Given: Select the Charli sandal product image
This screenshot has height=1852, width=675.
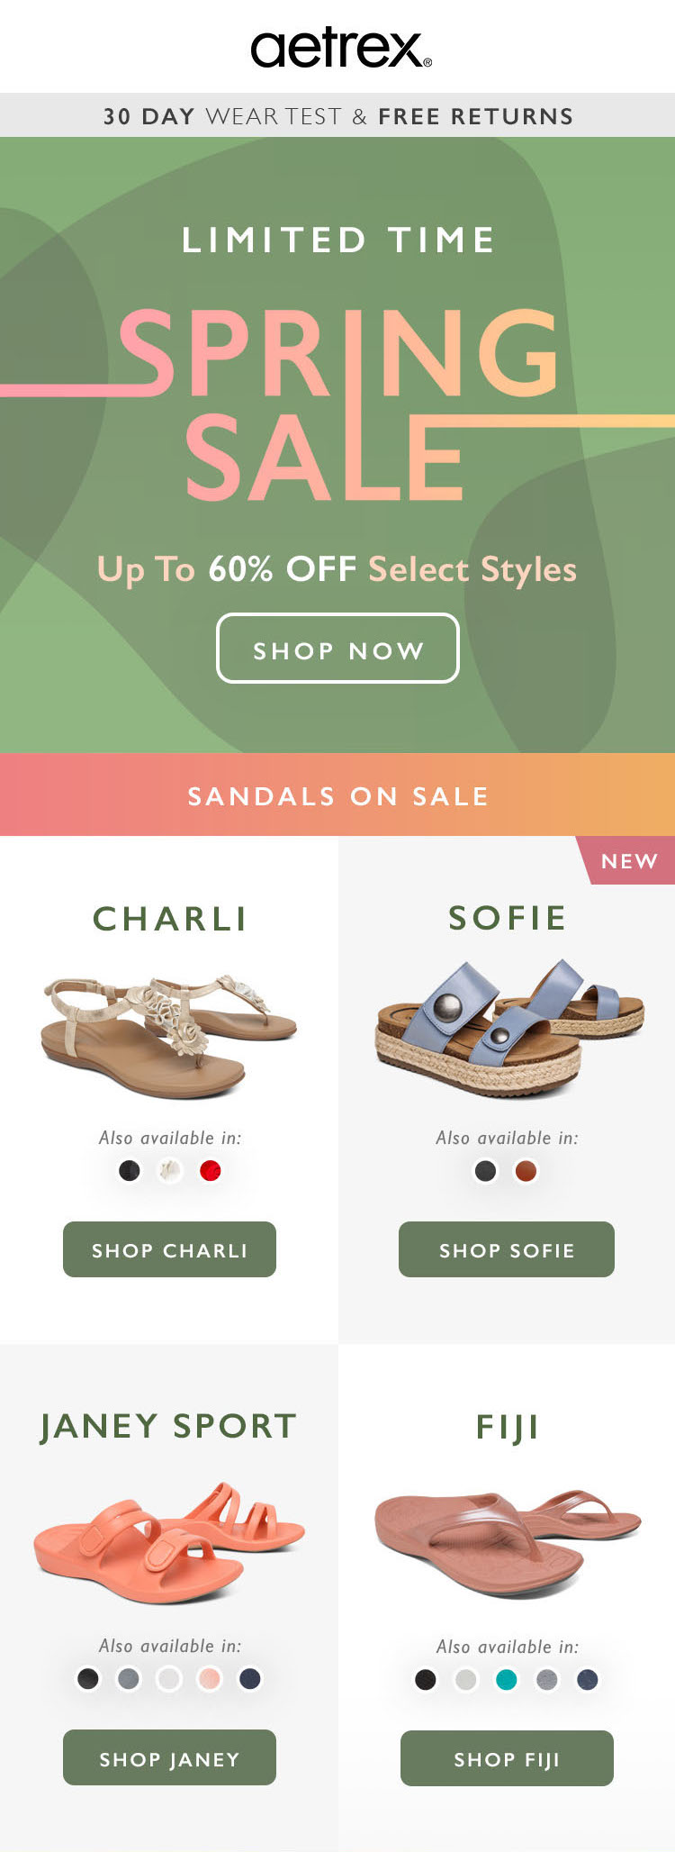Looking at the screenshot, I should (169, 1036).
